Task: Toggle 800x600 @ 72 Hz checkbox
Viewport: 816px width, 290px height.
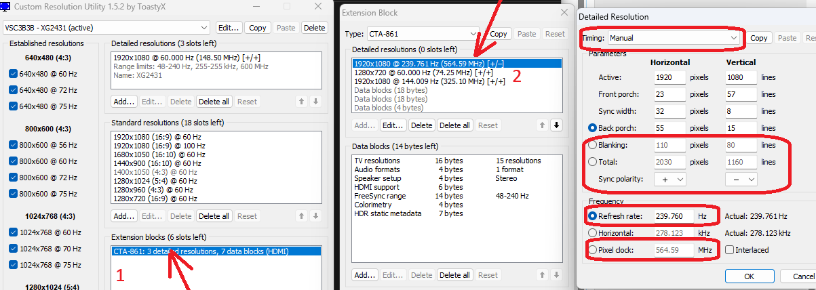Action: [14, 177]
